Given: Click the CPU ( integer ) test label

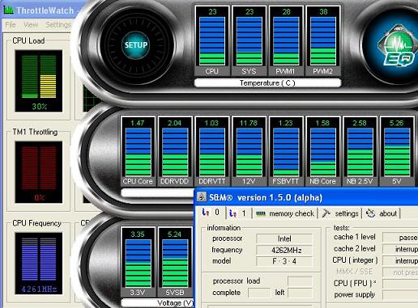Looking at the screenshot, I should (355, 260).
